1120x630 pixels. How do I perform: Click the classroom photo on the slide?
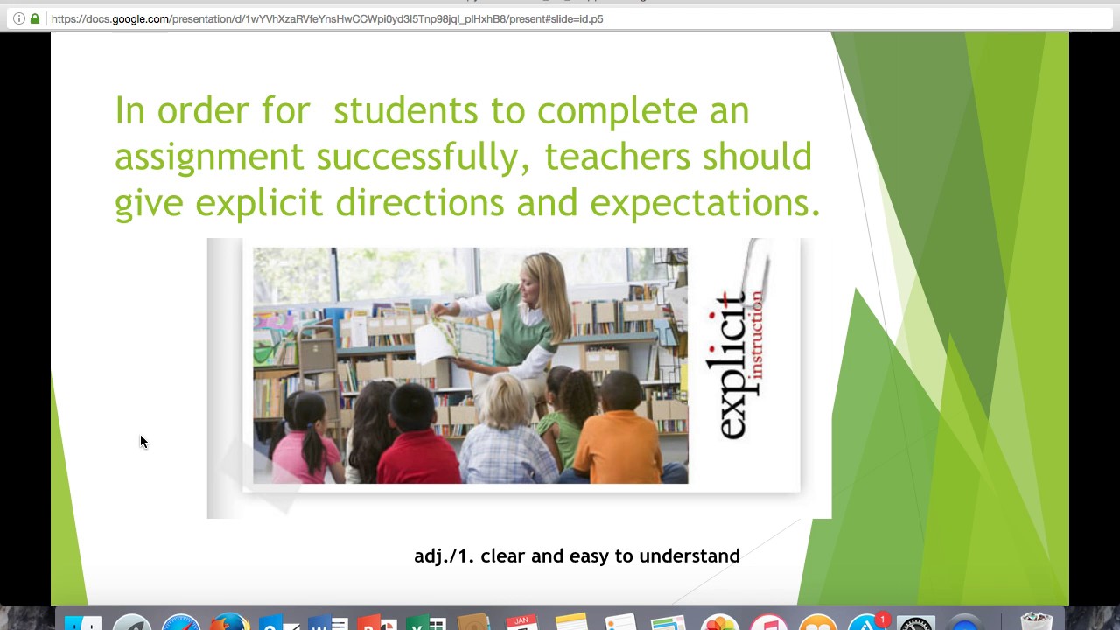click(471, 366)
